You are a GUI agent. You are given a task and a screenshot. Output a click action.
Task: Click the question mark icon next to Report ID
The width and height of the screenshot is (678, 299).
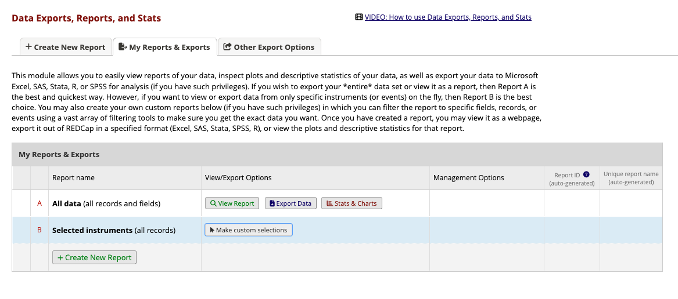[586, 174]
